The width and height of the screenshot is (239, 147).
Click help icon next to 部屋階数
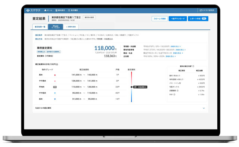click(178, 91)
